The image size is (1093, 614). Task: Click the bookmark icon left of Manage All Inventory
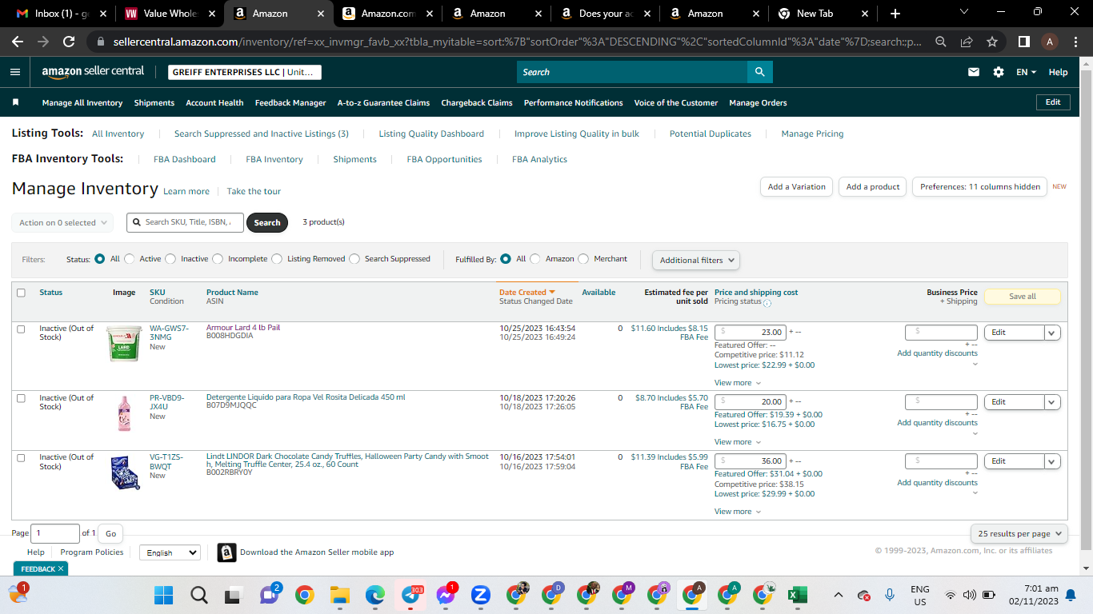(15, 102)
